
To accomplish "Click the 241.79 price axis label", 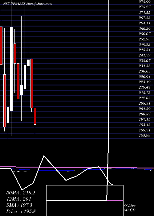I will coord(144,55).
